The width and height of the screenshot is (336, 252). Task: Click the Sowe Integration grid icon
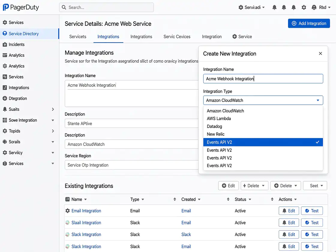(5, 120)
